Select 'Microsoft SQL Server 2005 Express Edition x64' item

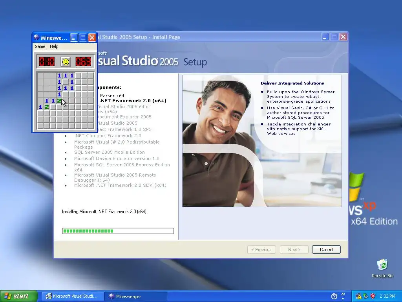tap(122, 167)
